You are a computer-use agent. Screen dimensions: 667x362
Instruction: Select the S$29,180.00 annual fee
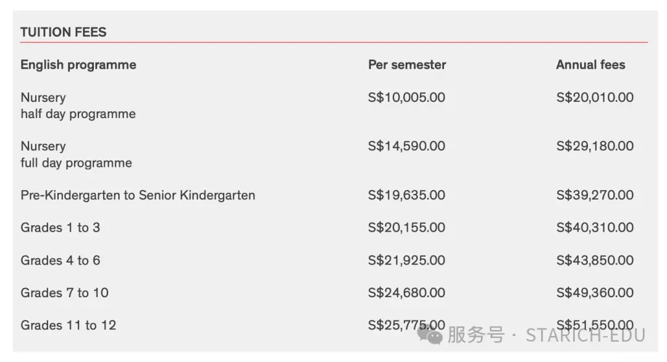coord(595,146)
